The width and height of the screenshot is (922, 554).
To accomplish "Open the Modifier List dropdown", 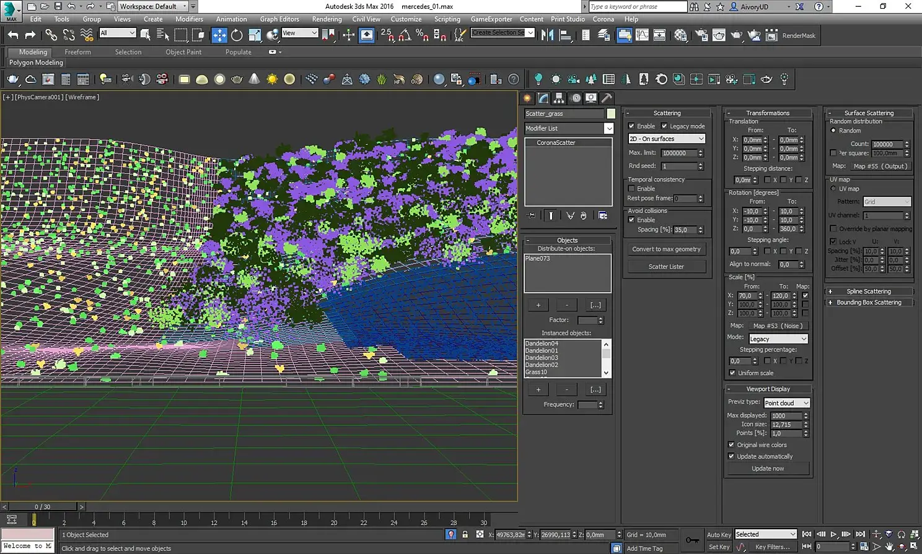I will [569, 128].
